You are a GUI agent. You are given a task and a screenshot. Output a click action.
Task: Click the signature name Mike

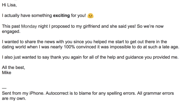pos(7,73)
